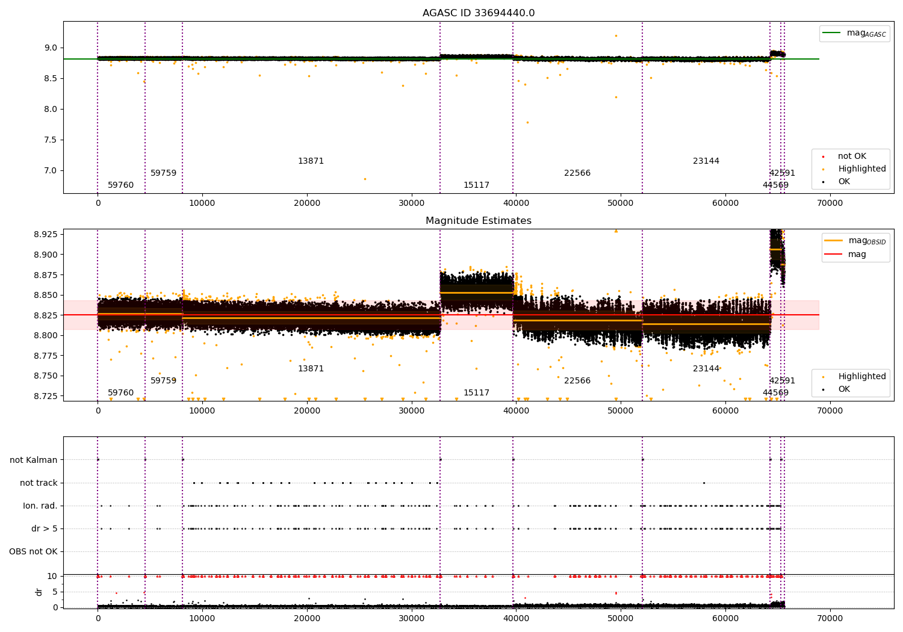Click the title "AGASC ID 33694440.0"
This screenshot has width=903, height=632.
point(479,13)
